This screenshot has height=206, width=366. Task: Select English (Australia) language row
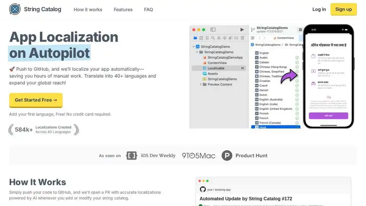click(269, 100)
